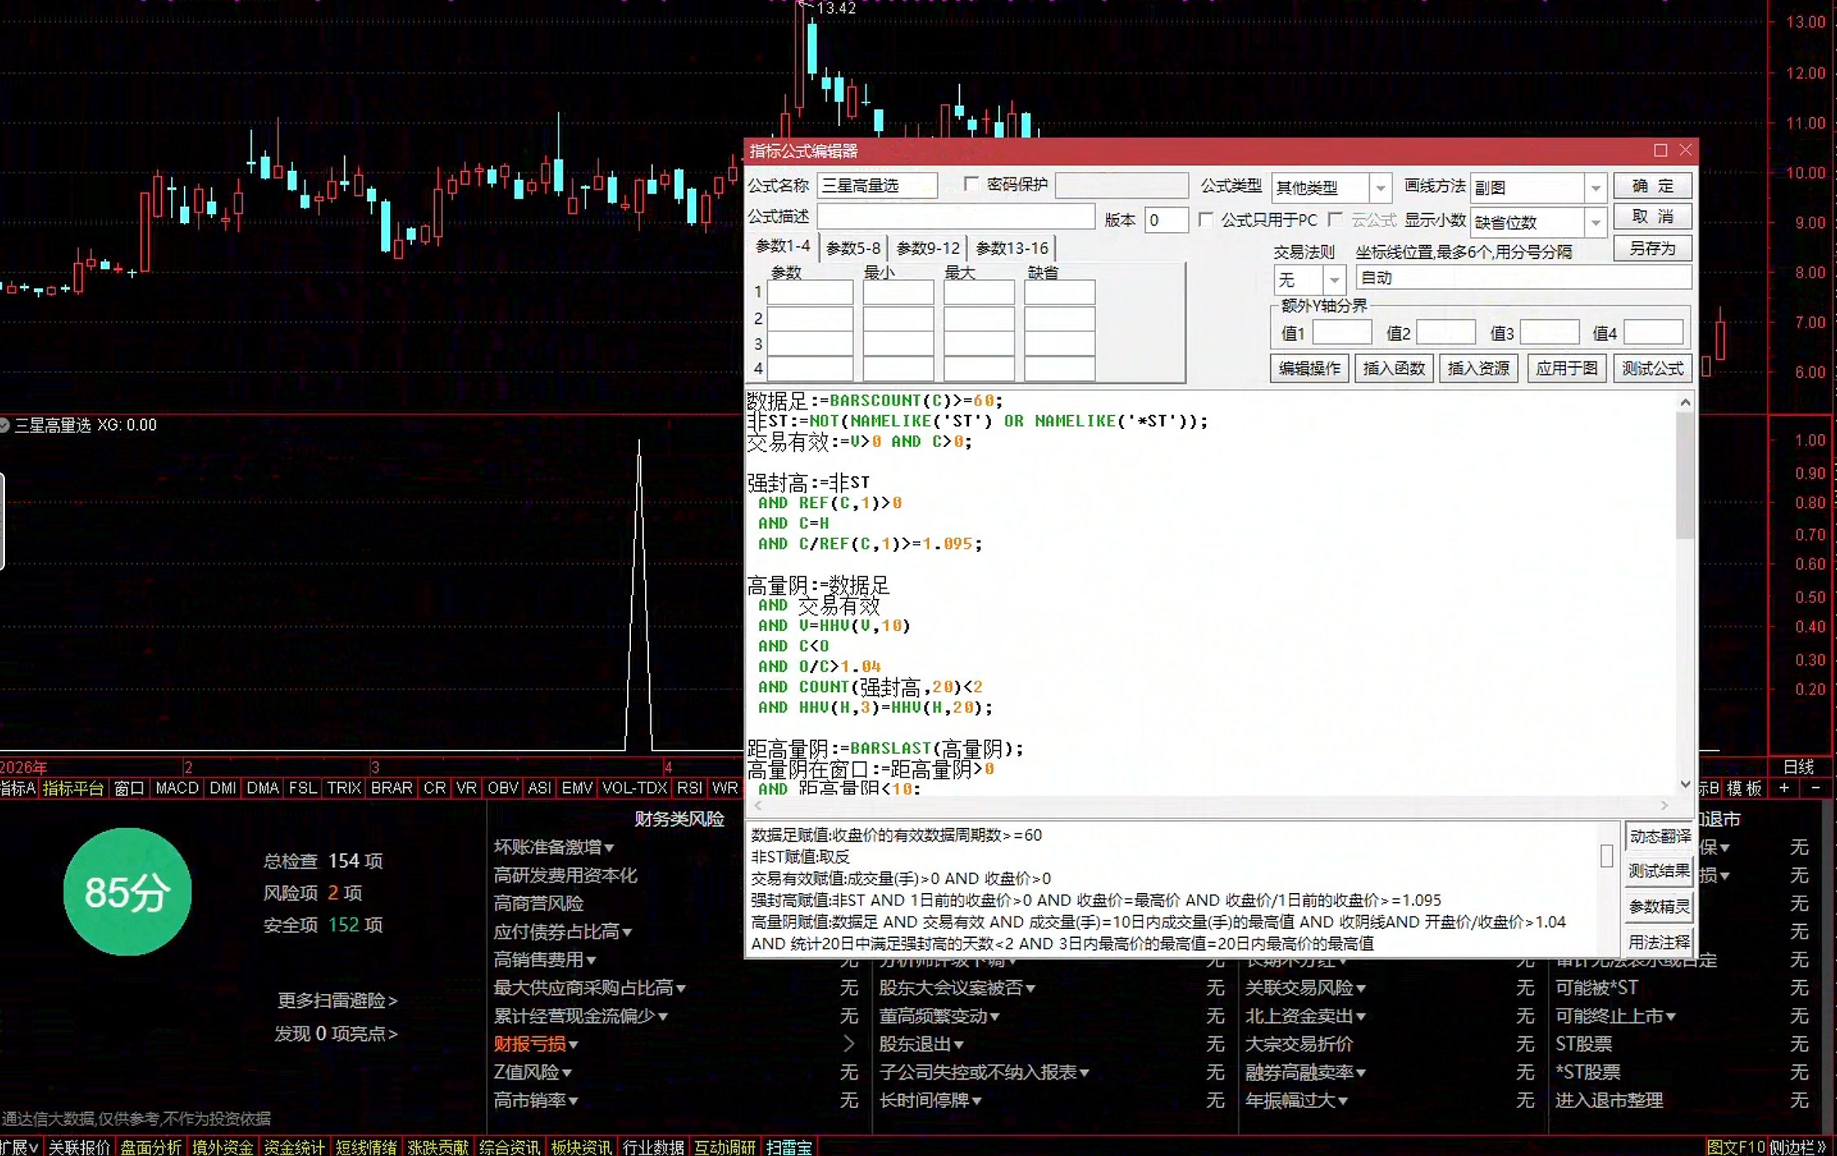Select the VOL-TDX indicator tab
Image resolution: width=1837 pixels, height=1156 pixels.
tap(634, 788)
